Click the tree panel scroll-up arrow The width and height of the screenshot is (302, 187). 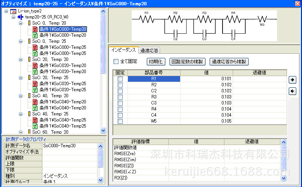103,11
